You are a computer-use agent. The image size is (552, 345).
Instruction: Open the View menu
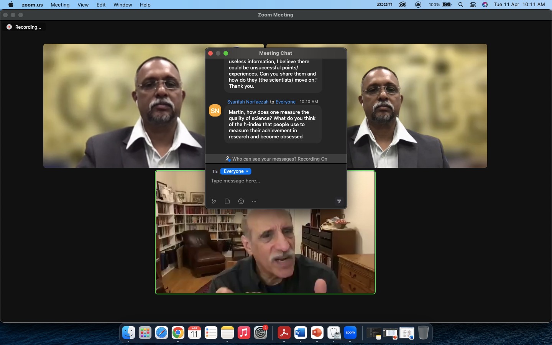pos(83,5)
